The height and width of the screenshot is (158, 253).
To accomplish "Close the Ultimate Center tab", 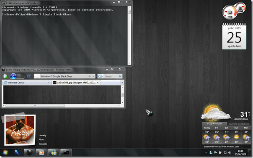I will pyautogui.click(x=49, y=83).
